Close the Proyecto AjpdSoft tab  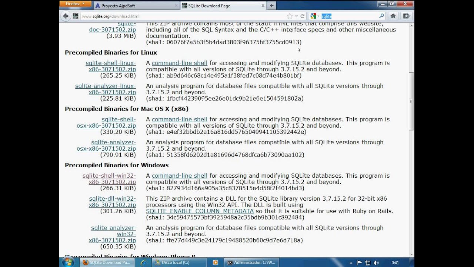[x=176, y=6]
